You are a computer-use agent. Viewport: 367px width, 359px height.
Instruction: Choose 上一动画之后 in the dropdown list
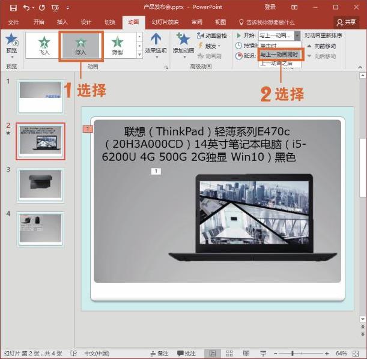click(277, 63)
